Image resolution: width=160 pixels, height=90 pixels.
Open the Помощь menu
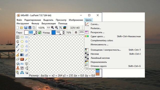[x=63, y=23]
